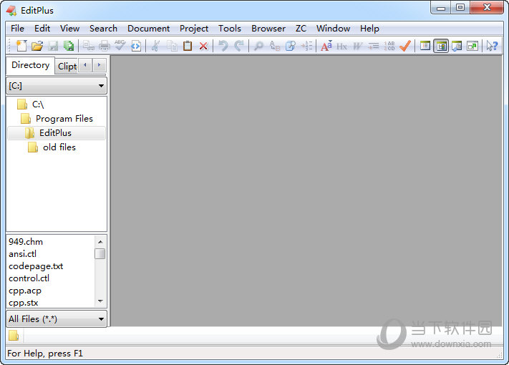Viewport: 509px width, 365px height.
Task: Click the Save floppy disk icon
Action: point(53,46)
